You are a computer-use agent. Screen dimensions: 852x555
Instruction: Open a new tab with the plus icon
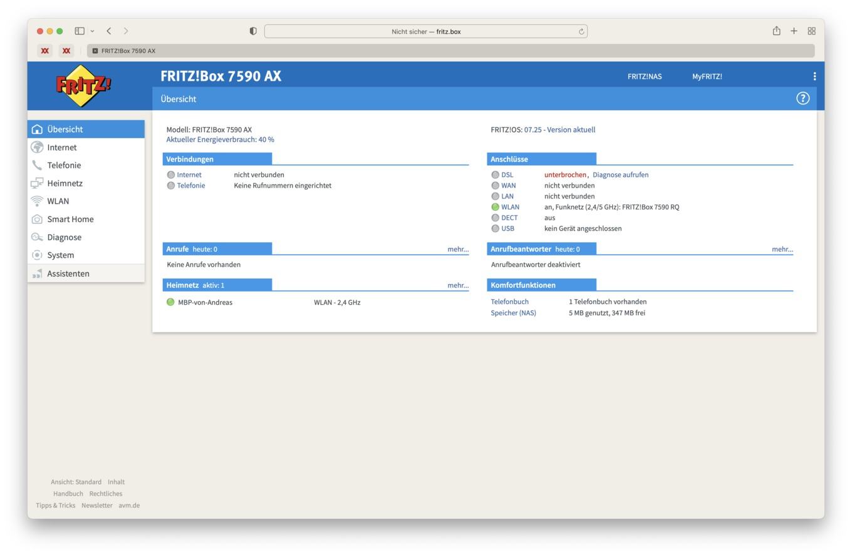tap(794, 31)
